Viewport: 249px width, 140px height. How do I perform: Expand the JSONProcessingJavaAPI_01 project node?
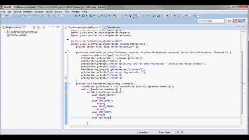[5, 32]
